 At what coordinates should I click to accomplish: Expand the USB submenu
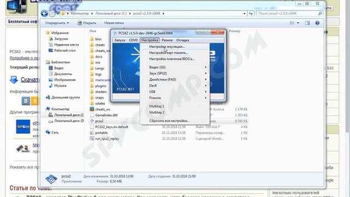click(174, 92)
